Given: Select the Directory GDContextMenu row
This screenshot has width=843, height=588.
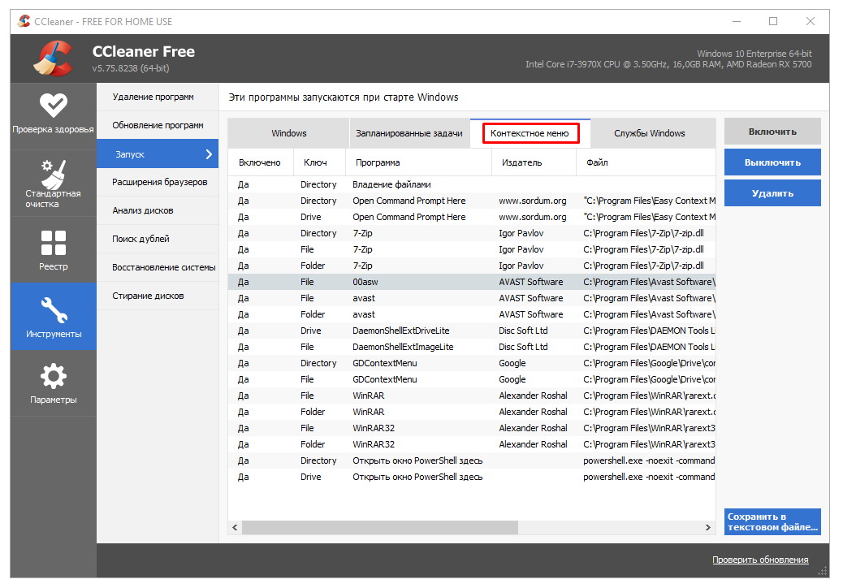Looking at the screenshot, I should [472, 363].
